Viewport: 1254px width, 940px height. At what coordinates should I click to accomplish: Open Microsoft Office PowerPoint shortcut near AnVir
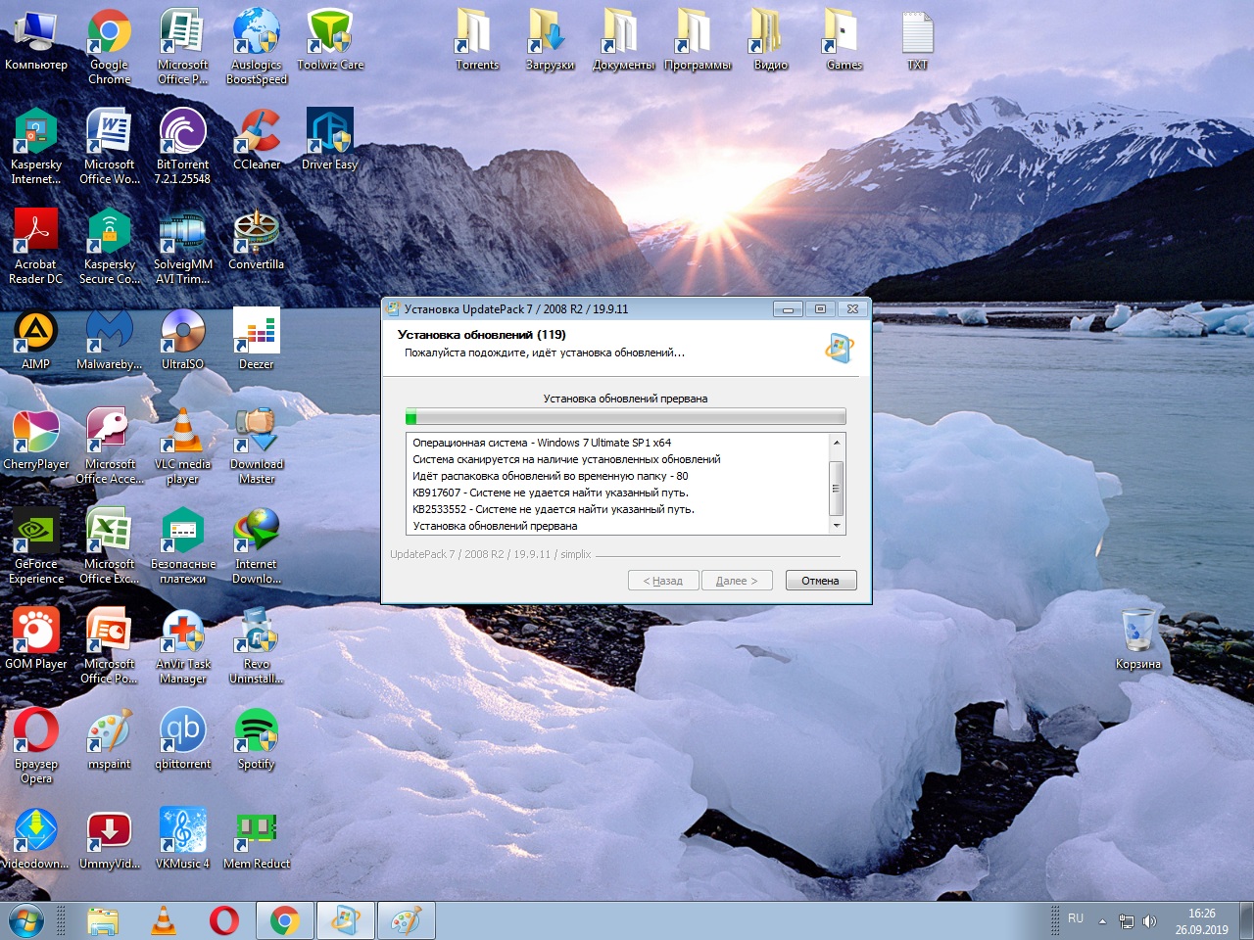(110, 646)
